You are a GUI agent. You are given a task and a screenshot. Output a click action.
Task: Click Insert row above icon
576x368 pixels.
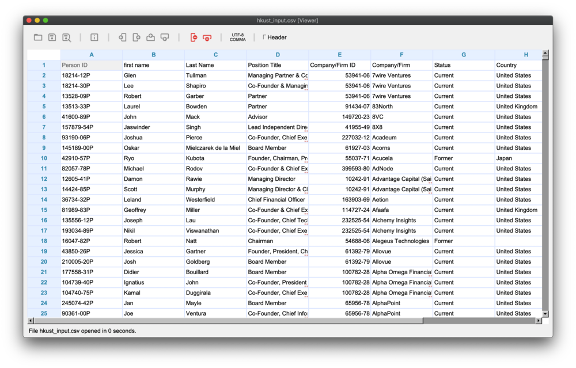[150, 37]
